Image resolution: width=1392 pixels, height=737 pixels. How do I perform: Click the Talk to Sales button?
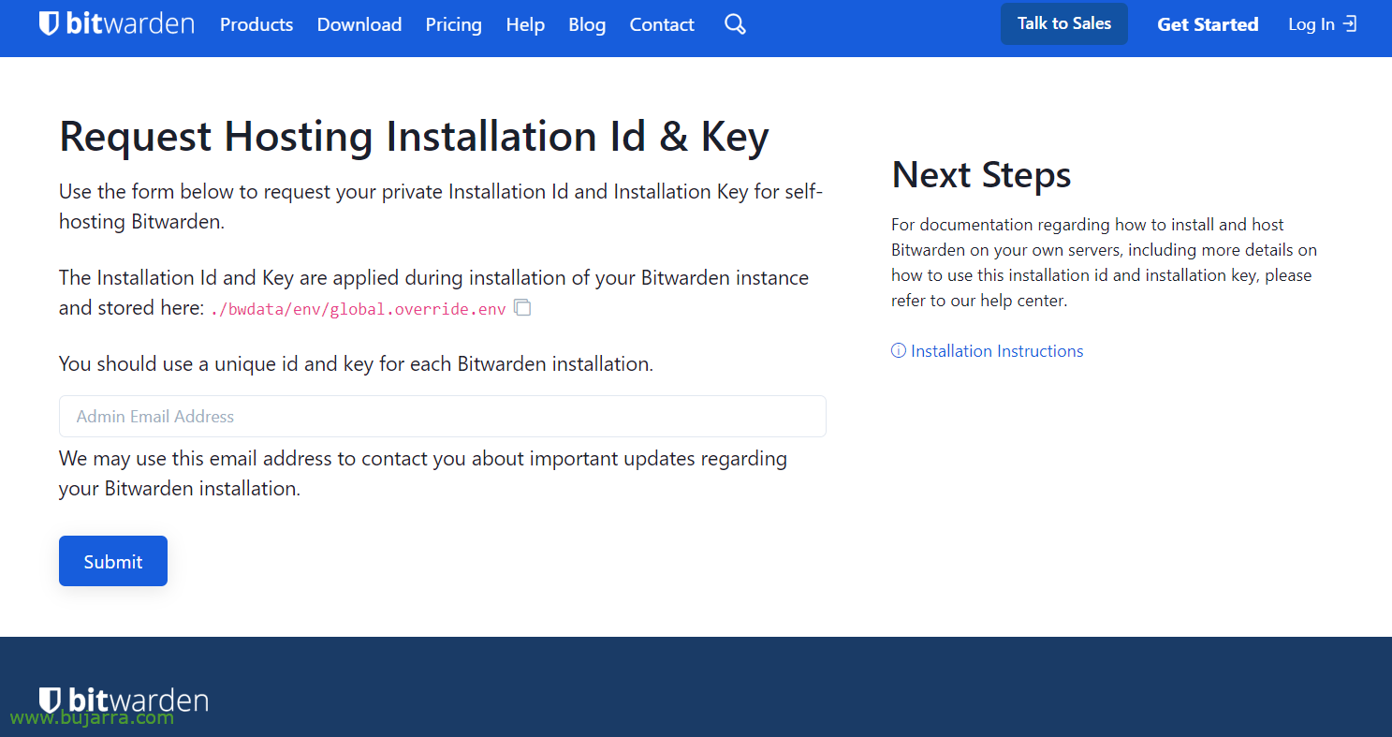coord(1064,23)
